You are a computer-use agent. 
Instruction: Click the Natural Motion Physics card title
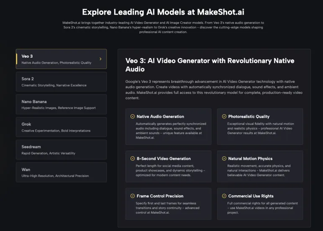coord(250,159)
